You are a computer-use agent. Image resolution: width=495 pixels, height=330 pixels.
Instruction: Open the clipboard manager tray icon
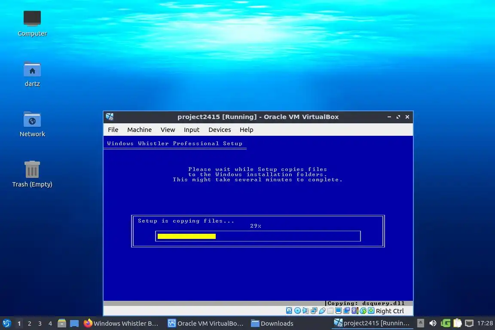click(458, 323)
